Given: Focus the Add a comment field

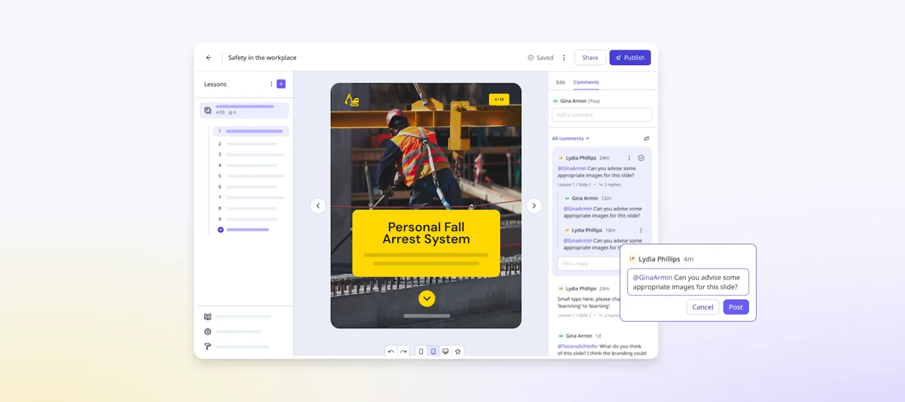Looking at the screenshot, I should (x=602, y=115).
